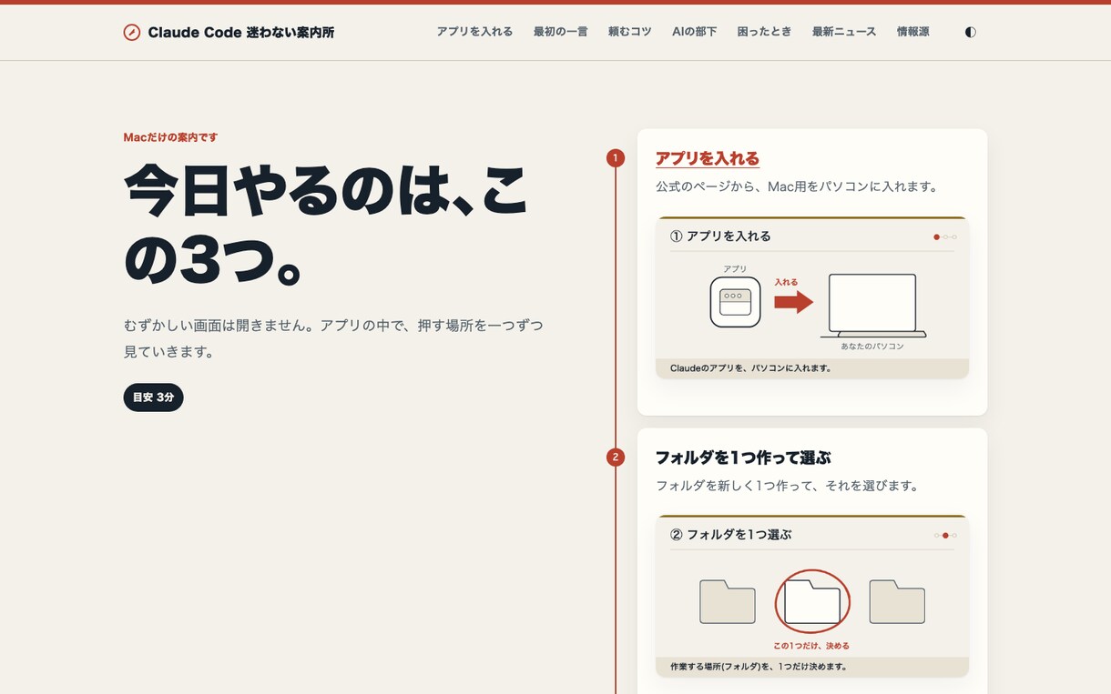
Task: Select 頼むコツ navigation link
Action: coord(630,32)
